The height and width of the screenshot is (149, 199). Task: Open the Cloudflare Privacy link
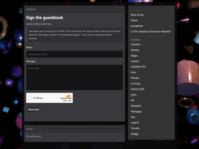[65, 100]
